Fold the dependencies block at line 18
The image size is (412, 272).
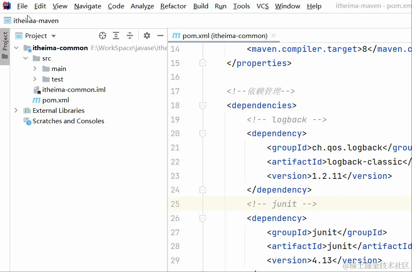[203, 105]
